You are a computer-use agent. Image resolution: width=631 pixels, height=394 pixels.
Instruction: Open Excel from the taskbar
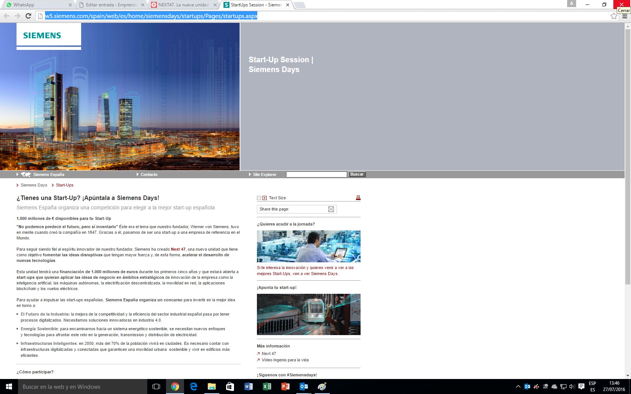click(x=267, y=386)
